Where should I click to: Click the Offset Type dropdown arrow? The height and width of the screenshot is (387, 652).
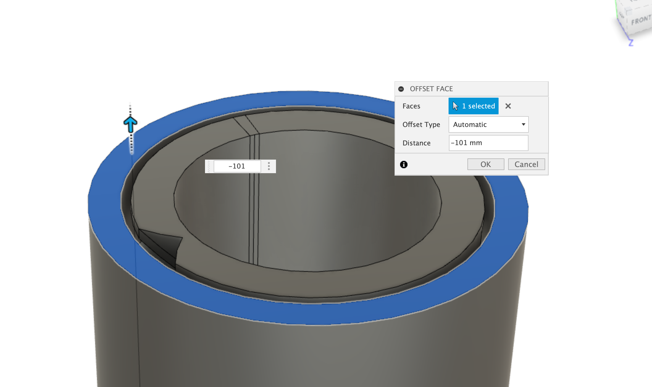point(523,124)
